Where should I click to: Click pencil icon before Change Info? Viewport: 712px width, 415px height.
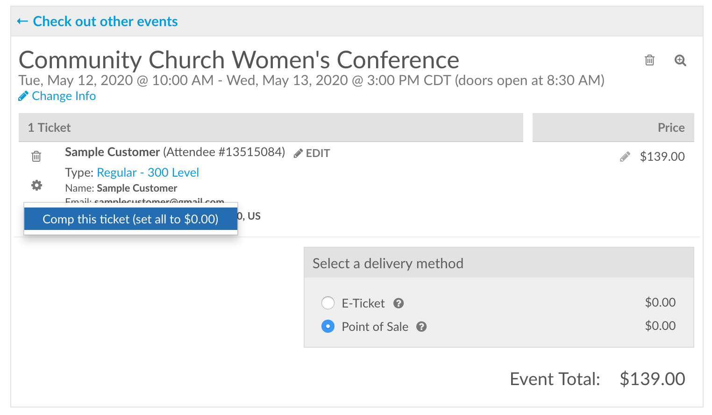(x=23, y=96)
